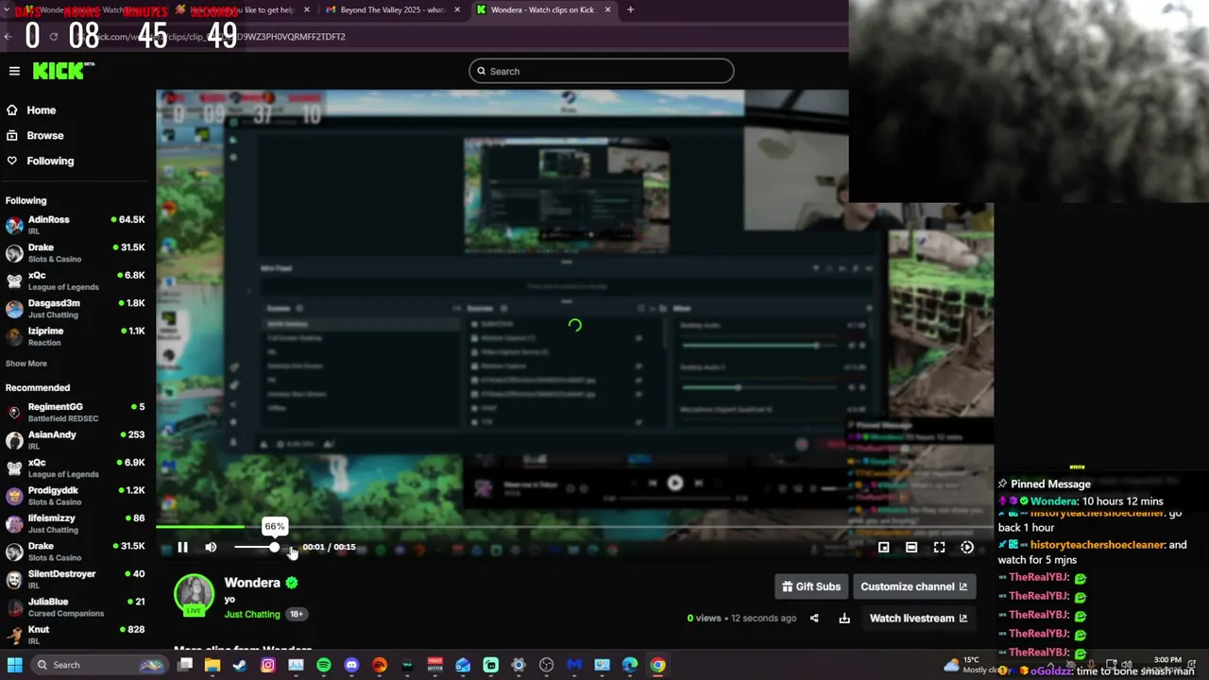This screenshot has width=1209, height=680.
Task: Open Spotify from taskbar
Action: pyautogui.click(x=324, y=665)
